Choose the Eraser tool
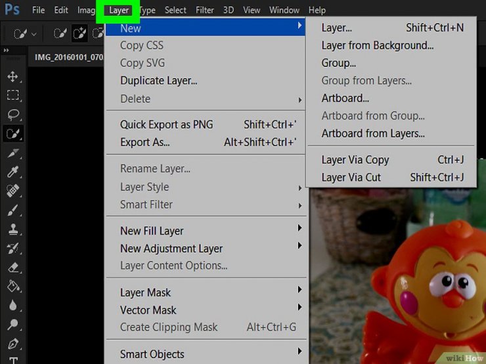486x364 pixels. [13, 267]
